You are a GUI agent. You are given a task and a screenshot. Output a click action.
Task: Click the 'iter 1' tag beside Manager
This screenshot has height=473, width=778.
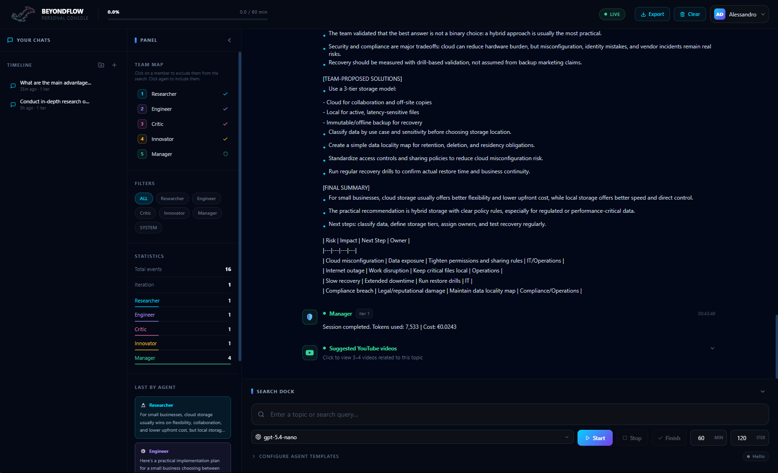coord(364,314)
